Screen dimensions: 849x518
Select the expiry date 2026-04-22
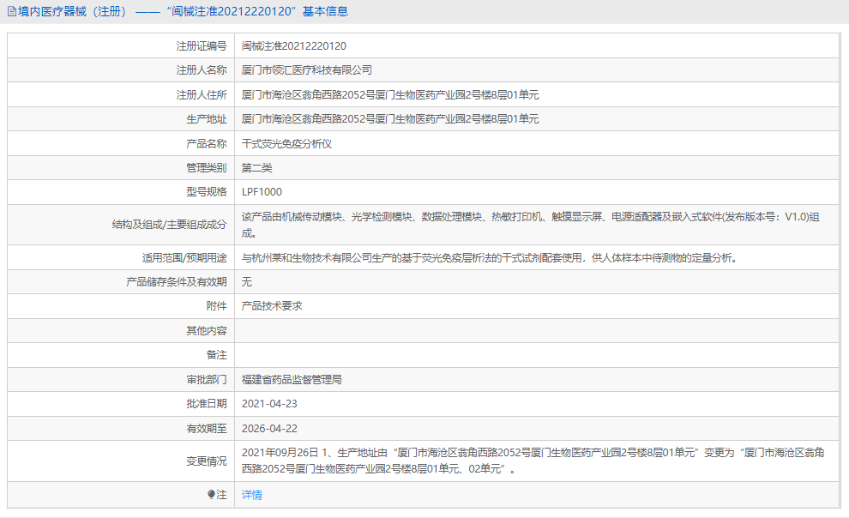click(x=269, y=428)
